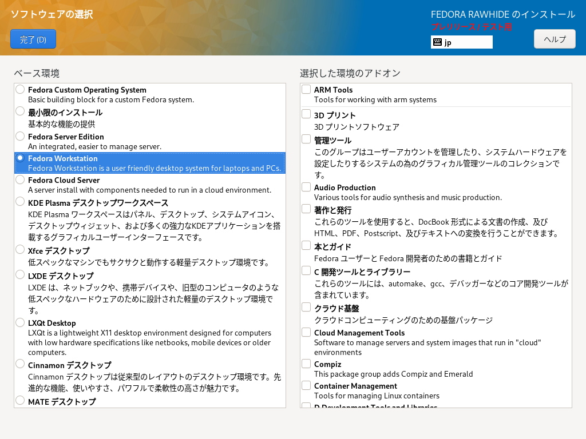The image size is (586, 439).
Task: Check the クラウド基盤 addon
Action: 306,307
